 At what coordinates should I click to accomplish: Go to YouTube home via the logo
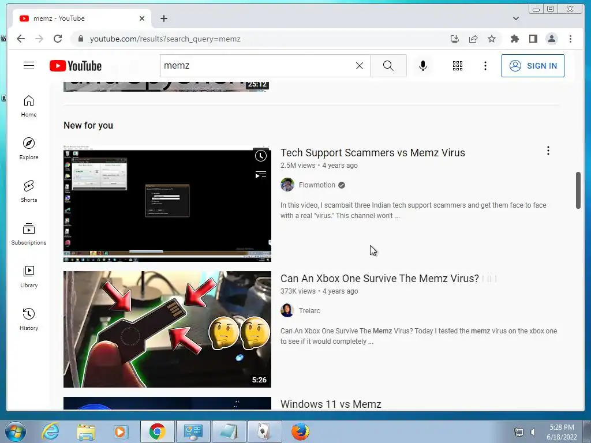pyautogui.click(x=76, y=66)
